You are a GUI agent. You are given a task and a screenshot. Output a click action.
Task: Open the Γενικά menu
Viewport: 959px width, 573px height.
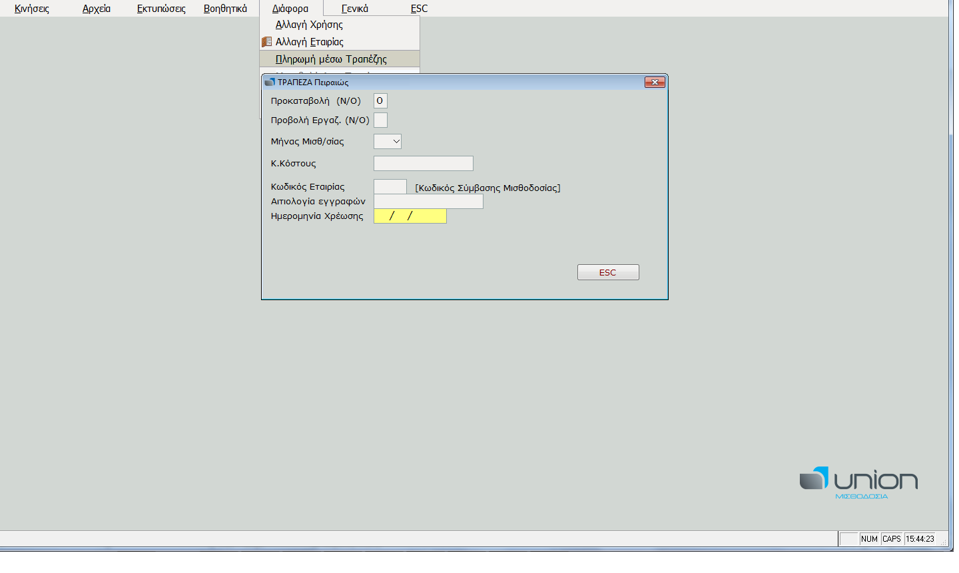[355, 9]
